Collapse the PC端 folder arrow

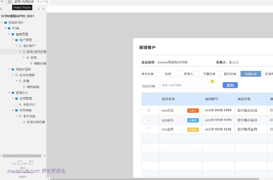pyautogui.click(x=5, y=28)
